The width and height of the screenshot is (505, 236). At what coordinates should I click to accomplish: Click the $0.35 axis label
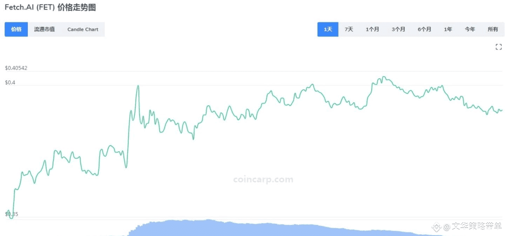click(x=12, y=214)
